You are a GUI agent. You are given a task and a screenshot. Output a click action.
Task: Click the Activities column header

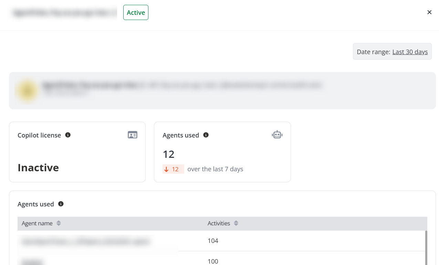pos(219,223)
